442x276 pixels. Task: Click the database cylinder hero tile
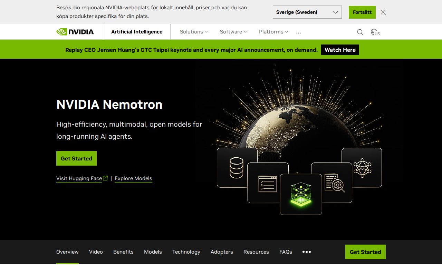tap(237, 168)
